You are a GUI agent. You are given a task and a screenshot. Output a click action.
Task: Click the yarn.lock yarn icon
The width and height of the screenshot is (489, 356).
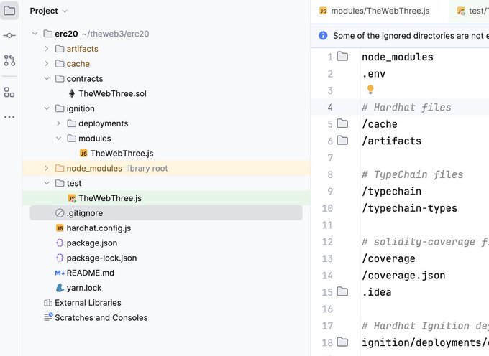60,288
